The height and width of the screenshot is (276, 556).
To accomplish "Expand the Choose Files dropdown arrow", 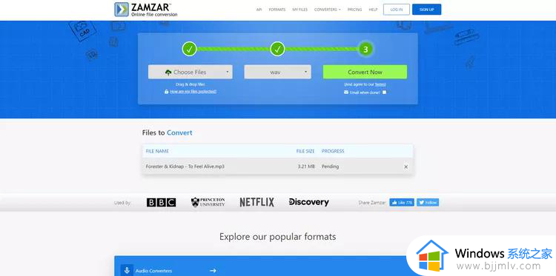I will [228, 73].
